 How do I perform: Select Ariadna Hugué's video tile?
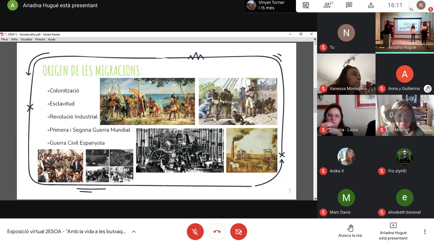405,32
